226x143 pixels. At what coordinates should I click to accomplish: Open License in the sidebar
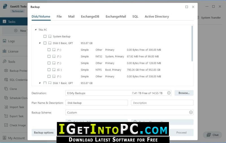point(14,51)
